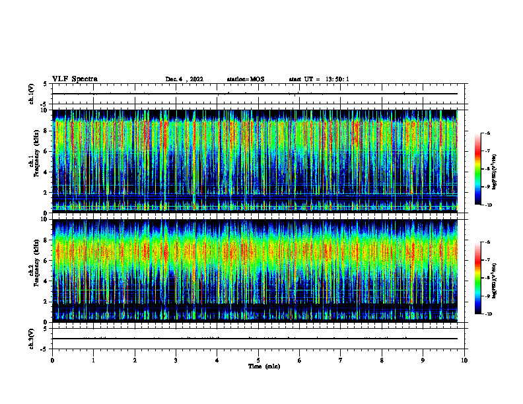Click the 'ch.1(V)' waveform axis label
The width and height of the screenshot is (523, 404).
[32, 94]
